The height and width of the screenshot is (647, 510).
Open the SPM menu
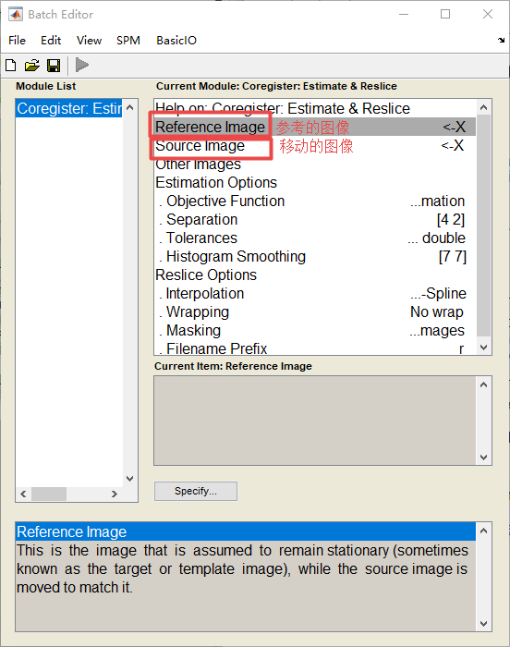pyautogui.click(x=127, y=41)
